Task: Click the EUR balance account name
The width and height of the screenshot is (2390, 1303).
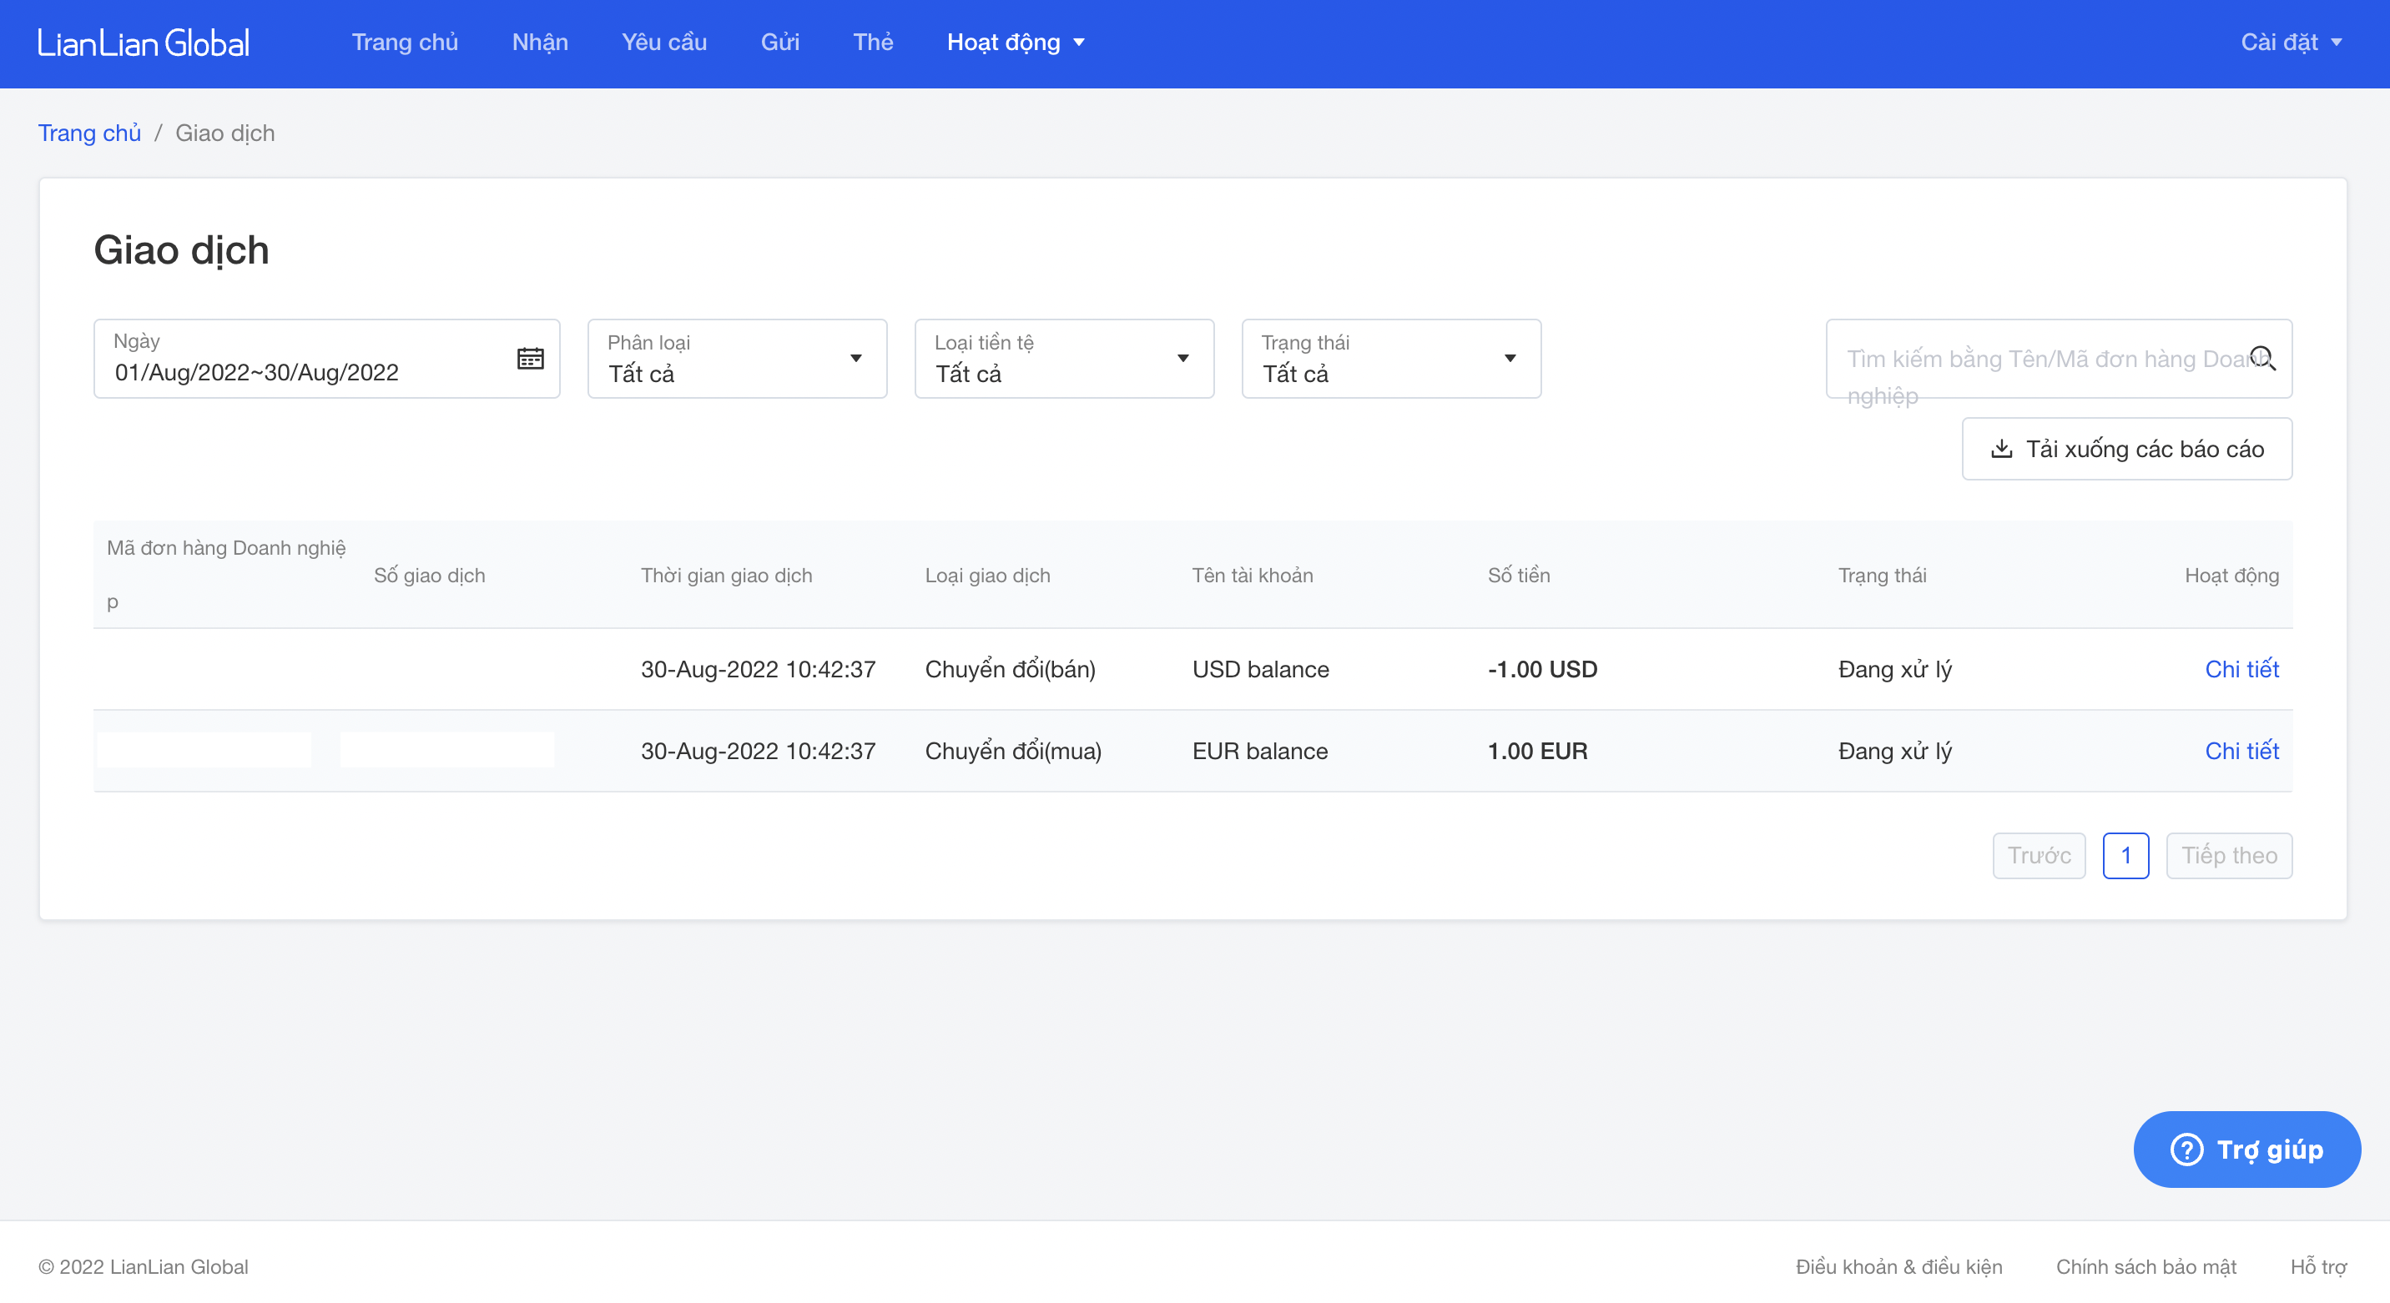Action: tap(1259, 750)
